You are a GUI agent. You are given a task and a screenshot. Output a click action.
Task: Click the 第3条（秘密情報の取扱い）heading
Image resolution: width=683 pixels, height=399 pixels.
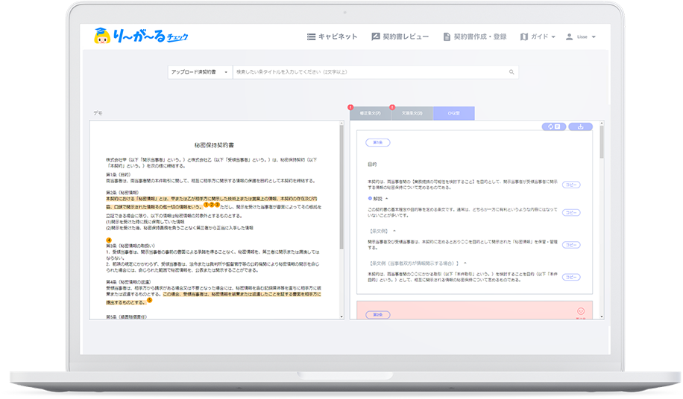130,246
